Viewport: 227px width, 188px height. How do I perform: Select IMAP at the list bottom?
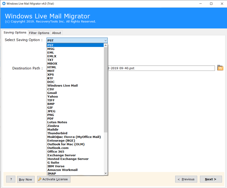tap(75, 173)
